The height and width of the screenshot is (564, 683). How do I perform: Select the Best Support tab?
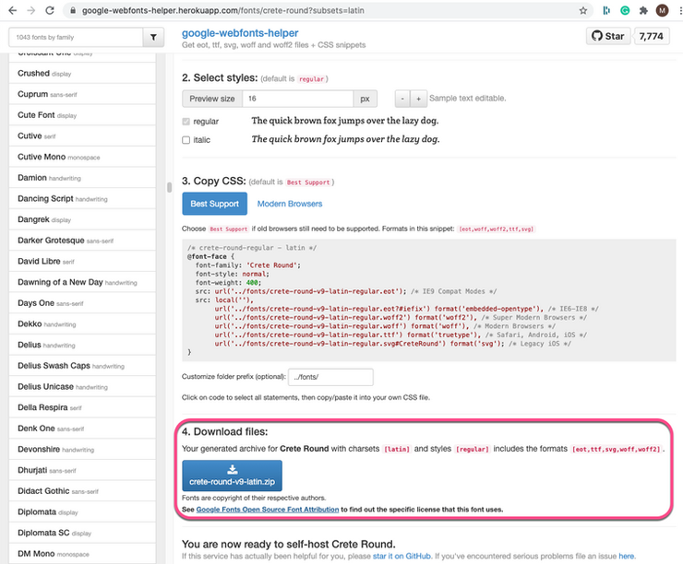click(214, 204)
